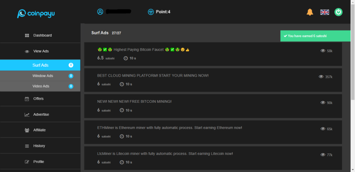Viewport: 355px width, 172px height.
Task: Click the coinpayu logo
Action: tap(36, 14)
